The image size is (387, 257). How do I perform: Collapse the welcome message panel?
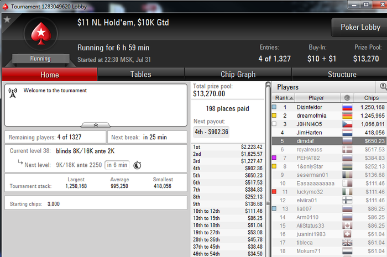pyautogui.click(x=96, y=125)
